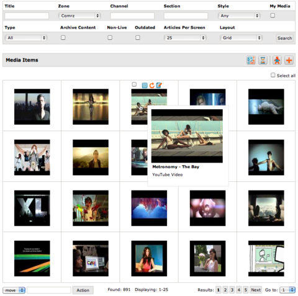
Task: Jump to results page 4
Action: pos(239,290)
